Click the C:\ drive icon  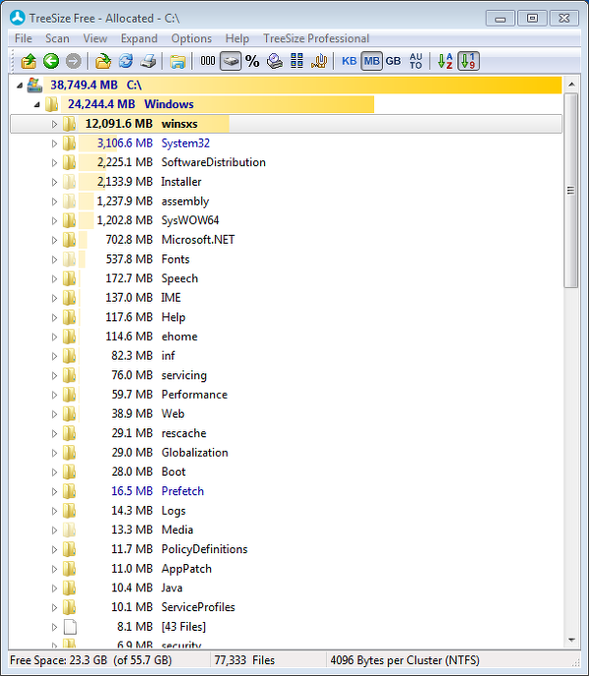point(34,84)
